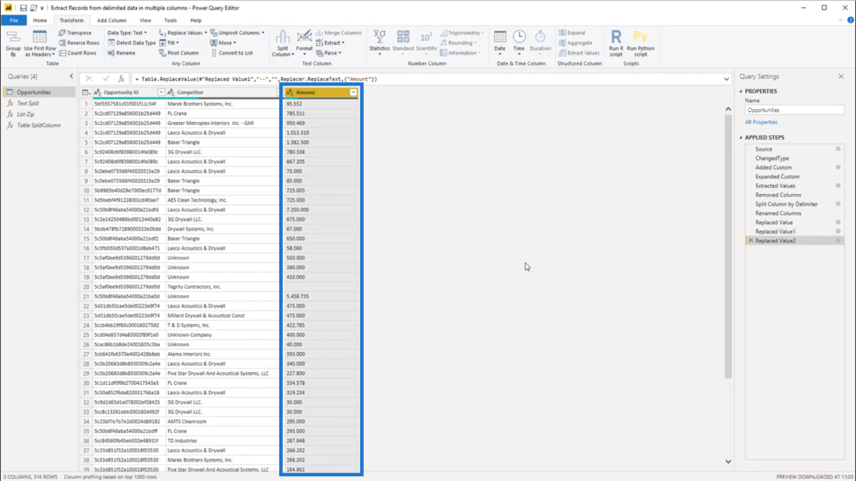856x481 pixels.
Task: Close the Query Settings pane
Action: pos(841,76)
